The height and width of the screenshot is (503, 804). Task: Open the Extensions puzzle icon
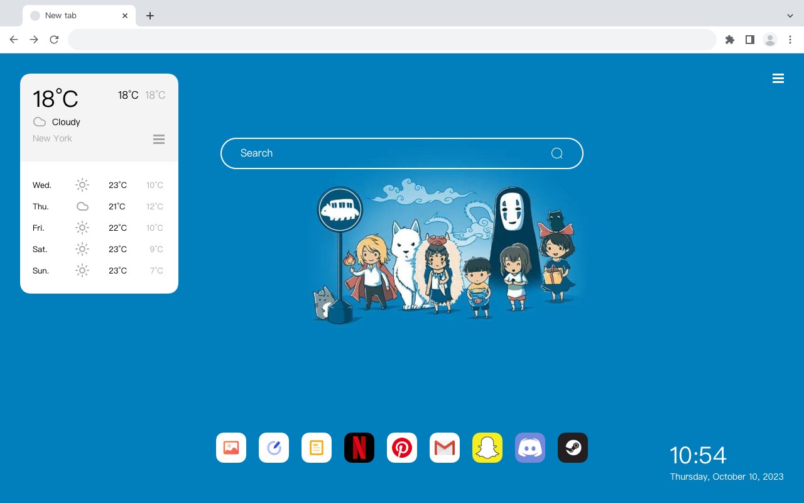729,40
